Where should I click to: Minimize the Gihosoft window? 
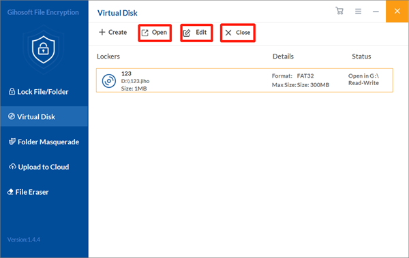[x=376, y=12]
